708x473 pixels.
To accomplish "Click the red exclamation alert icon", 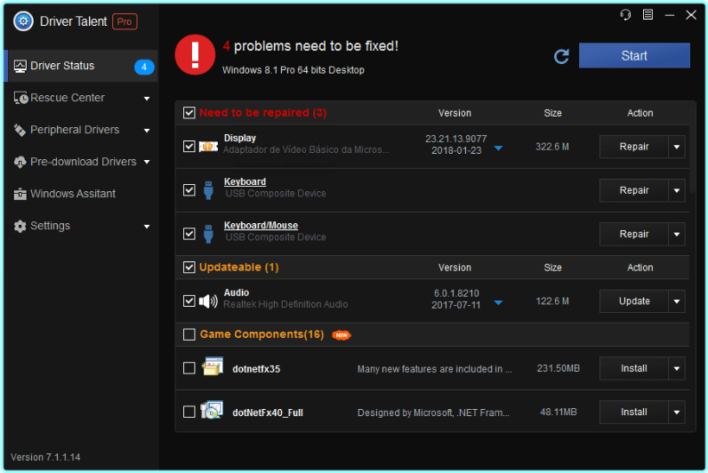I will (195, 54).
